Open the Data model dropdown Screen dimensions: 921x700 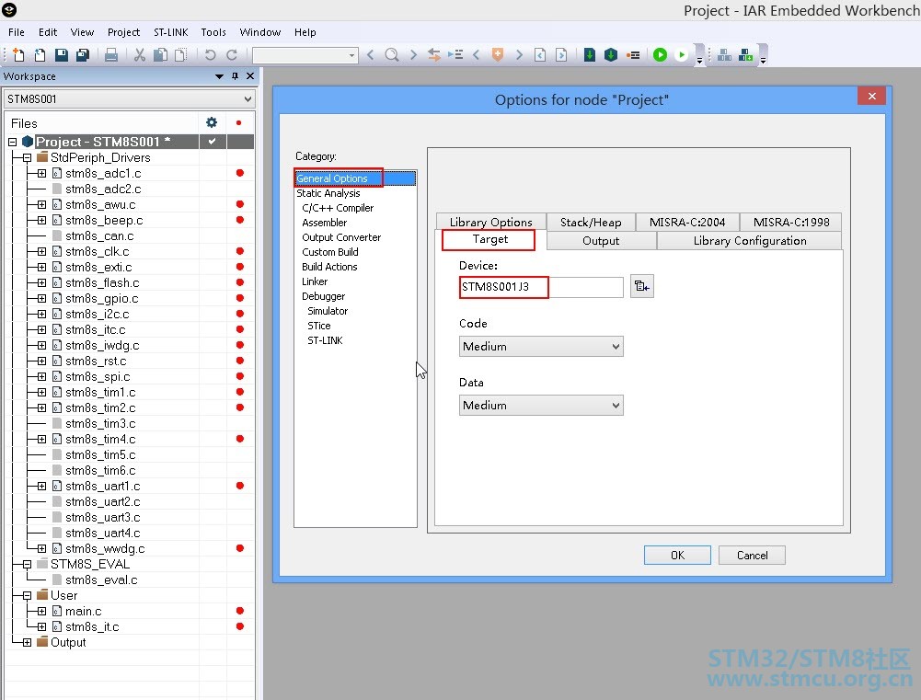541,406
